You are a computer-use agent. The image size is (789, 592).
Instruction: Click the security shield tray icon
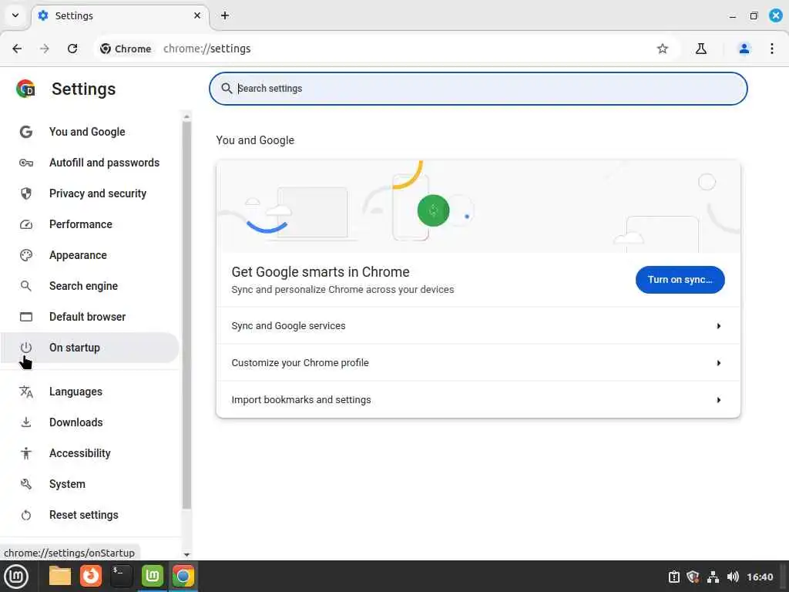693,577
